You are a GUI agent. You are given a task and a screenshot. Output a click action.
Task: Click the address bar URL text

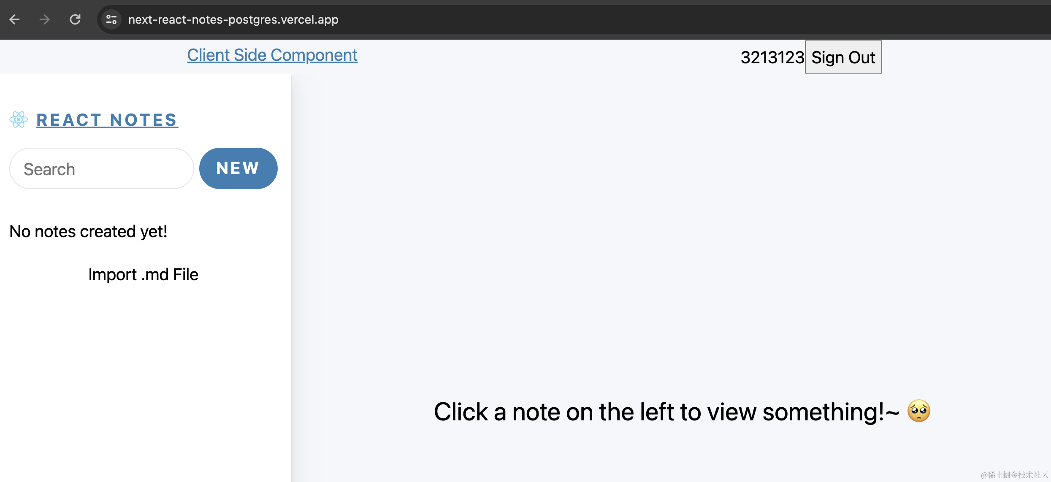pos(233,19)
